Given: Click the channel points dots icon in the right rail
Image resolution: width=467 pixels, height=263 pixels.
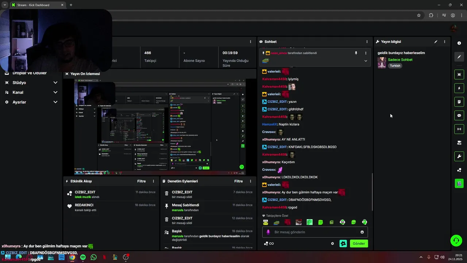Looking at the screenshot, I should click(x=459, y=170).
